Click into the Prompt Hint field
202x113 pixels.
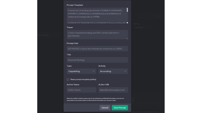point(97,49)
